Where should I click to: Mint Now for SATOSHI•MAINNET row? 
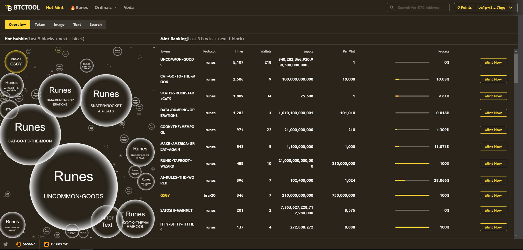[x=493, y=210]
